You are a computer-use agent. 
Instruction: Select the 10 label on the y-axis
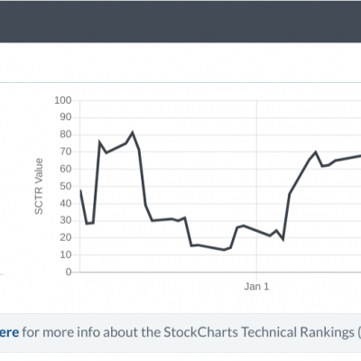[x=66, y=255]
